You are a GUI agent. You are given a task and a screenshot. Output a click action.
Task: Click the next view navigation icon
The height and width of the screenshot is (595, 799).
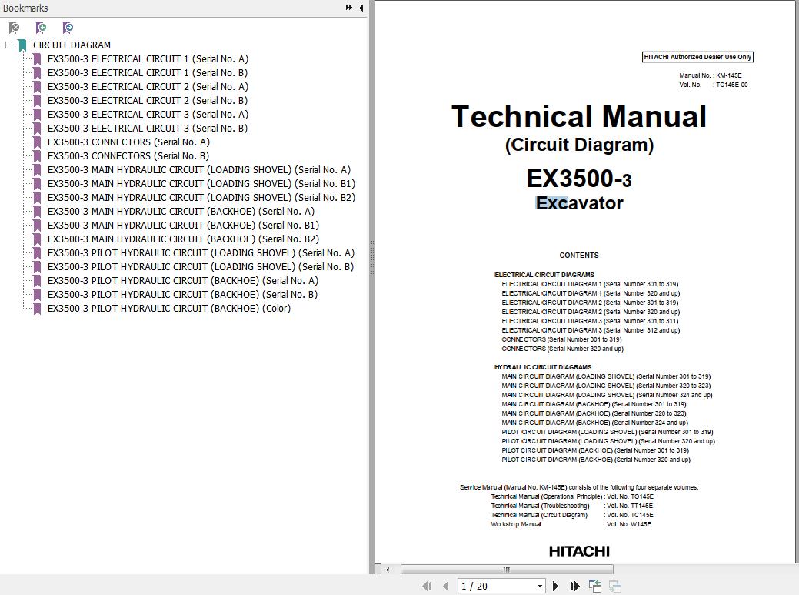615,587
